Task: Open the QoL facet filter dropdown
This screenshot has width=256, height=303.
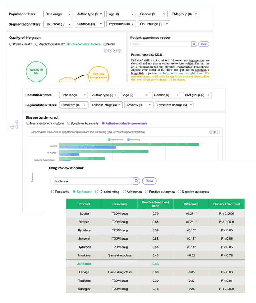Action: click(59, 24)
